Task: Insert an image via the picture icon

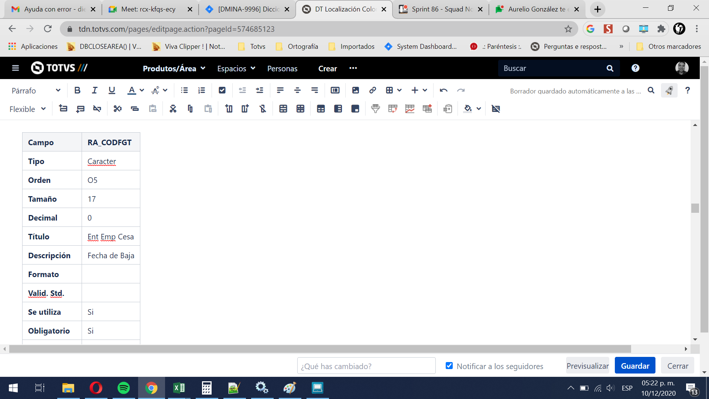Action: click(x=355, y=91)
